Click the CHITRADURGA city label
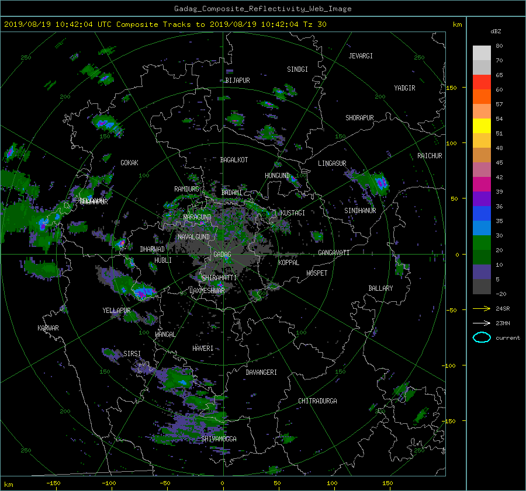526x491 pixels. (317, 401)
